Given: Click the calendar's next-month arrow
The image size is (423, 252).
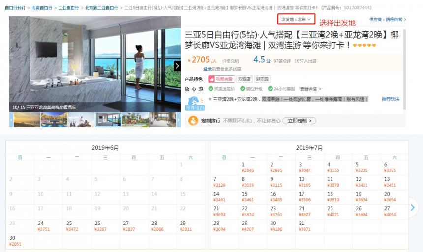Looking at the screenshot, I should click(x=413, y=207).
